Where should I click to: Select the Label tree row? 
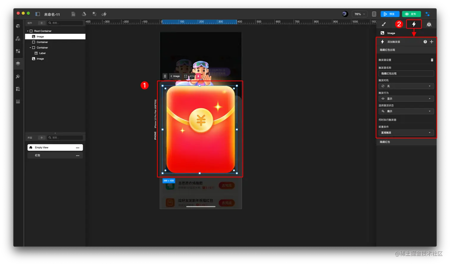tap(55, 53)
